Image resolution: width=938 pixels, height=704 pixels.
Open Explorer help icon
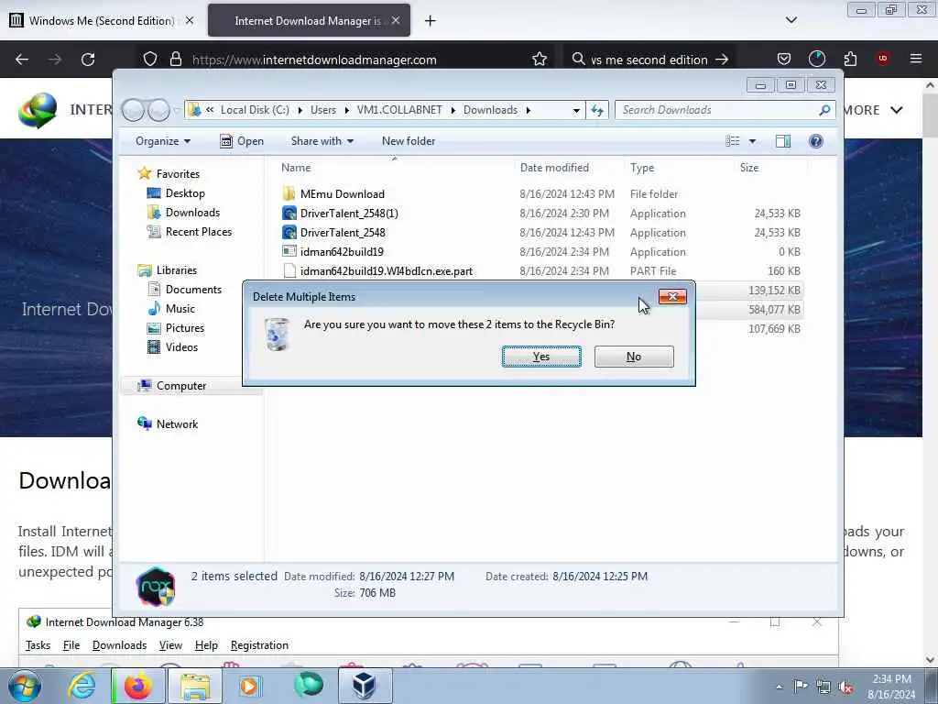(x=815, y=140)
